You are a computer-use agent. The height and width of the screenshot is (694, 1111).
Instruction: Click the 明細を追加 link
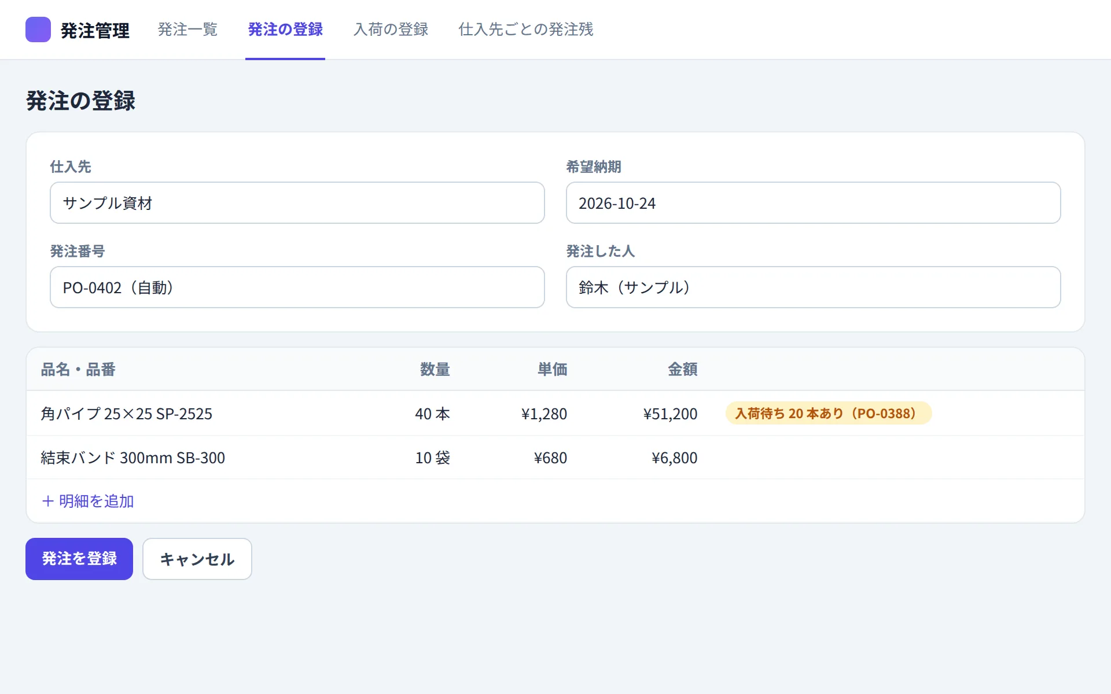pos(88,501)
